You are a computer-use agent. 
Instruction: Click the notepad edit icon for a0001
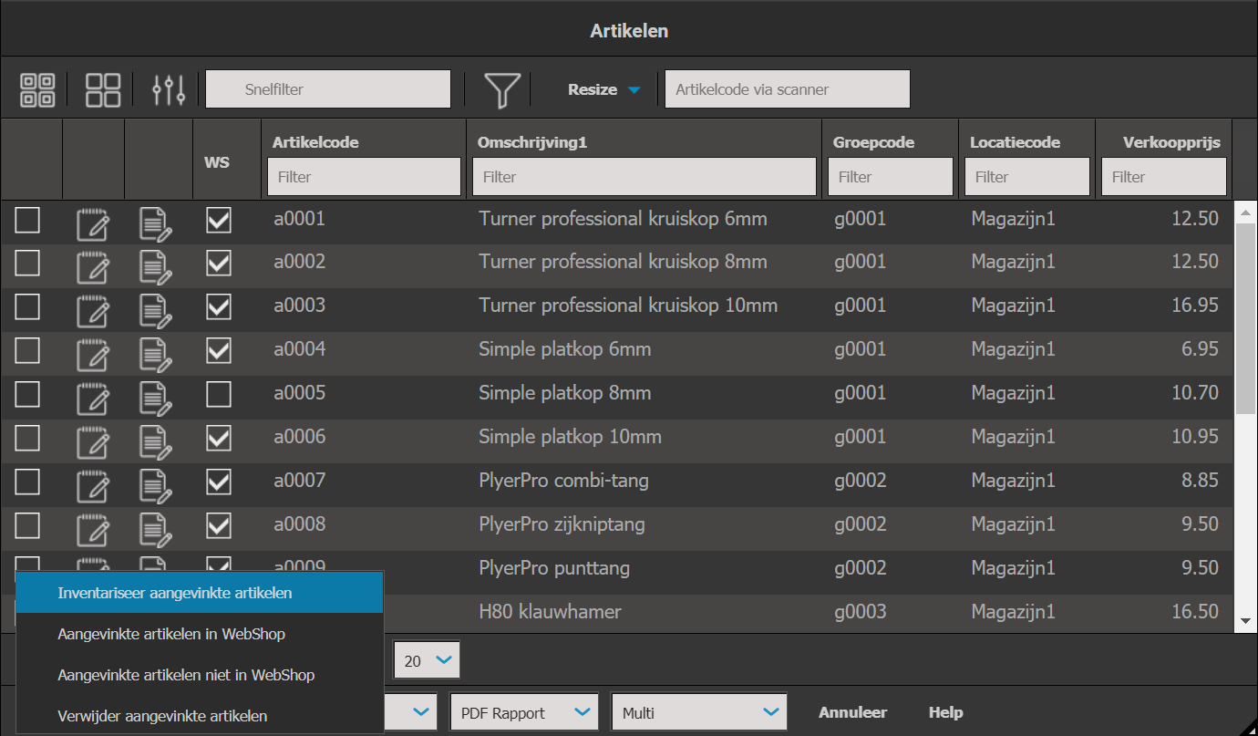[x=93, y=220]
